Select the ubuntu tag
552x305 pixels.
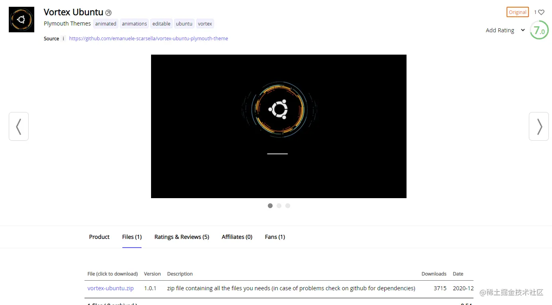point(184,24)
